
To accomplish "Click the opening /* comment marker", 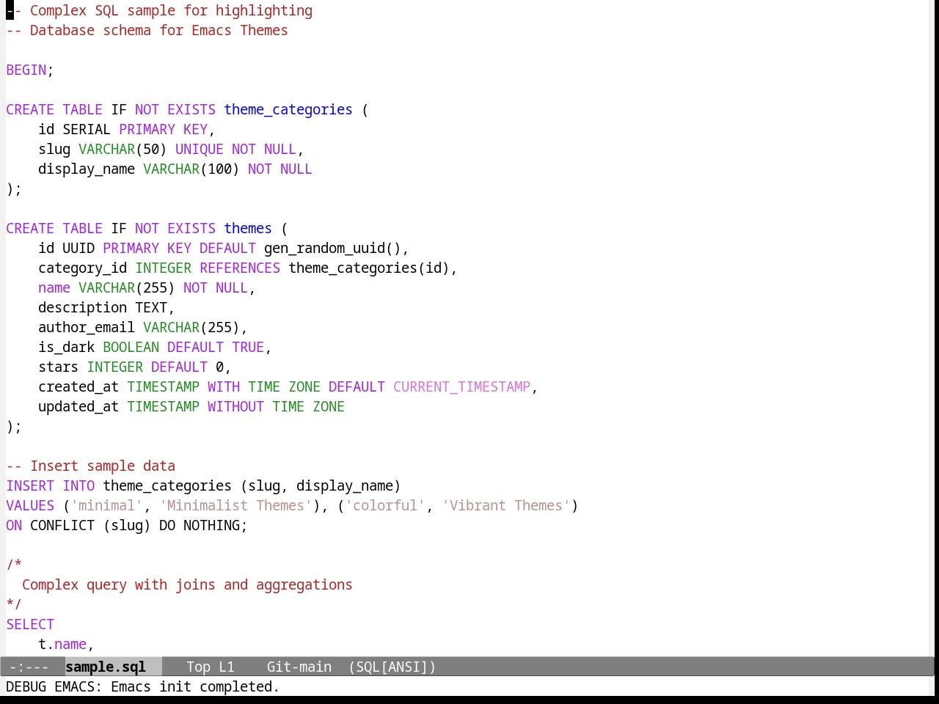I will click(14, 565).
